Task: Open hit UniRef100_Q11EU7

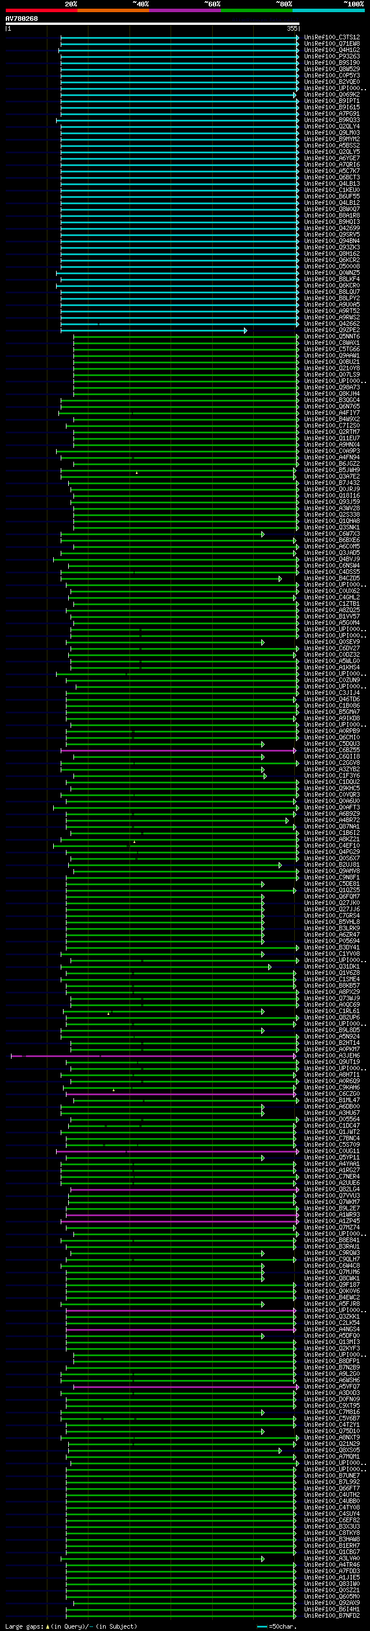Action: point(332,438)
